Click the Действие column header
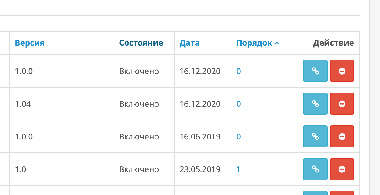Image resolution: width=380 pixels, height=195 pixels. tap(333, 43)
